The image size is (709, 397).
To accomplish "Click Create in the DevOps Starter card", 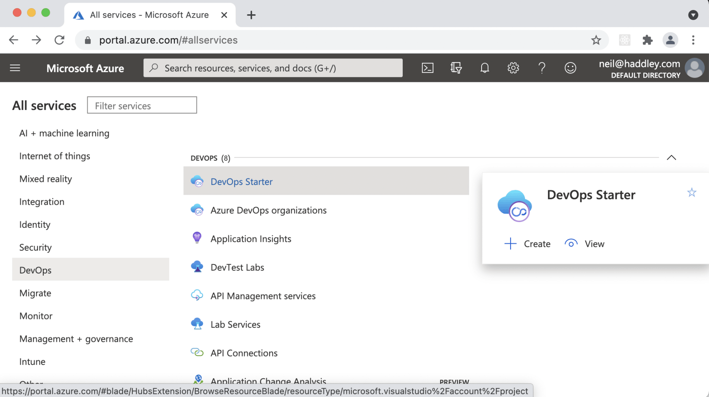I will tap(528, 244).
